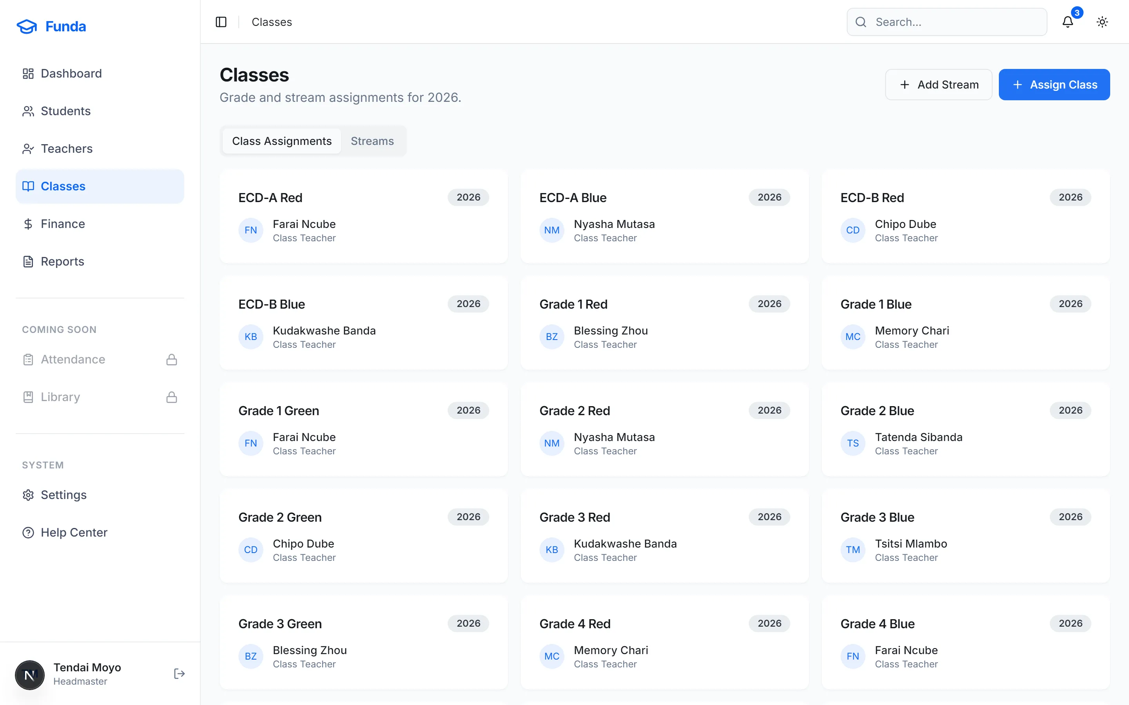The image size is (1129, 705).
Task: Click teacher name Tsitsi Mlambo
Action: pos(911,544)
